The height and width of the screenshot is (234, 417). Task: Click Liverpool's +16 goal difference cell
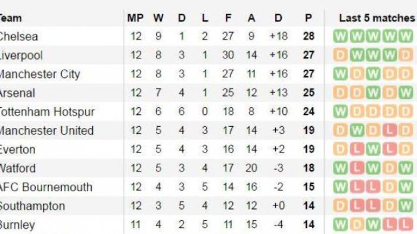pos(278,55)
